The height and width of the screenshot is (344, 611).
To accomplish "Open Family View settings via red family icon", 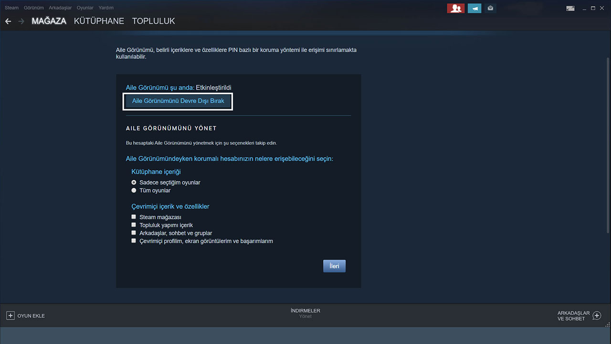I will pyautogui.click(x=455, y=8).
